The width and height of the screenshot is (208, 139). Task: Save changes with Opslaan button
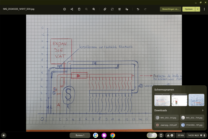coord(189,9)
